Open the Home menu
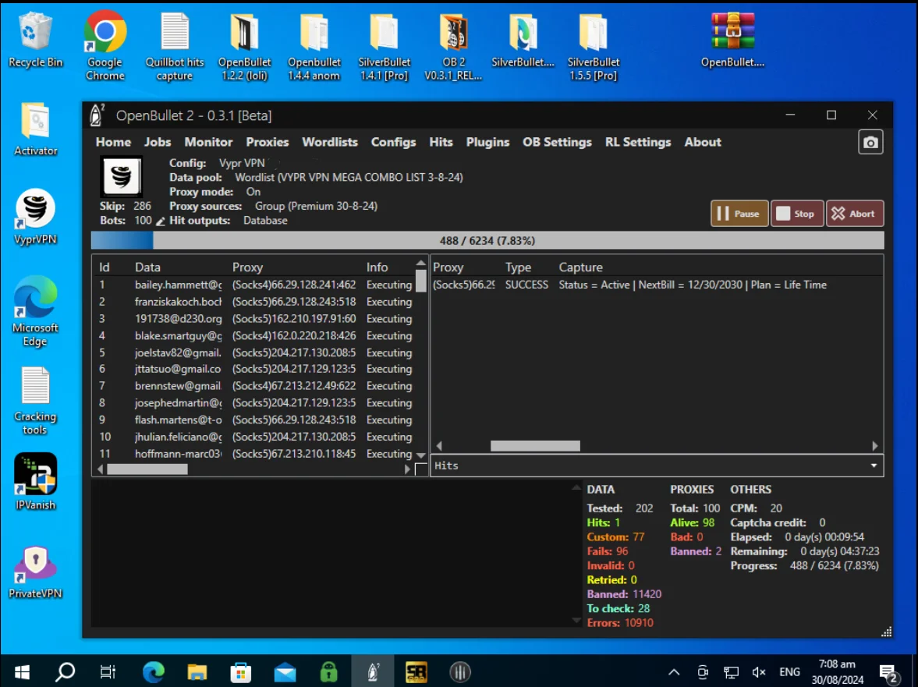 (113, 142)
